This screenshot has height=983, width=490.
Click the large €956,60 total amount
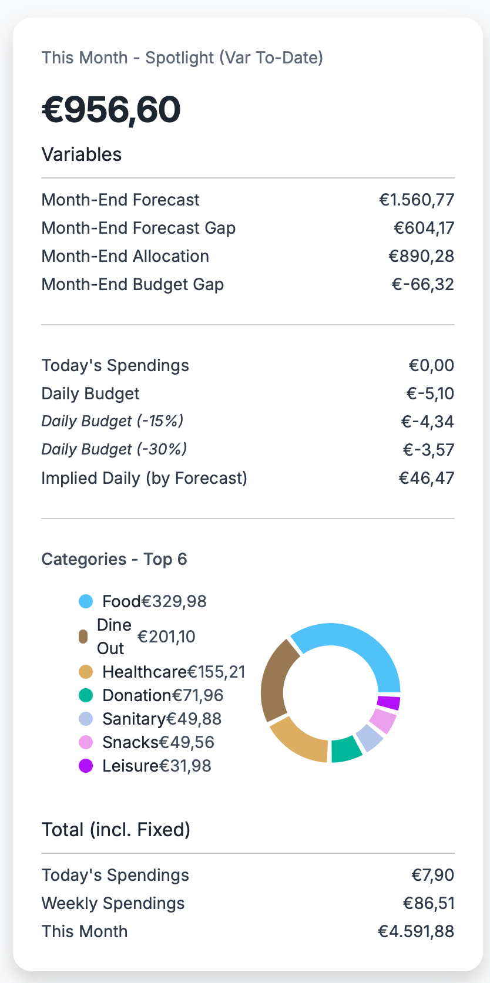(x=112, y=110)
